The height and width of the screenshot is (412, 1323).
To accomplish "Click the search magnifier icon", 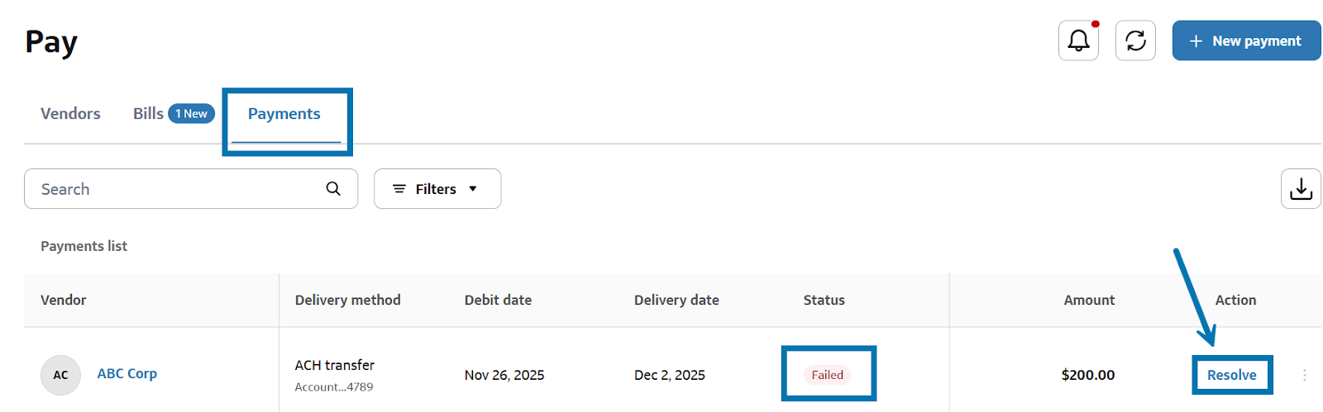I will (x=333, y=189).
